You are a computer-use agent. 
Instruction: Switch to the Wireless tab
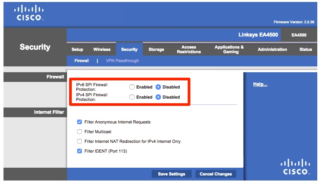(102, 49)
